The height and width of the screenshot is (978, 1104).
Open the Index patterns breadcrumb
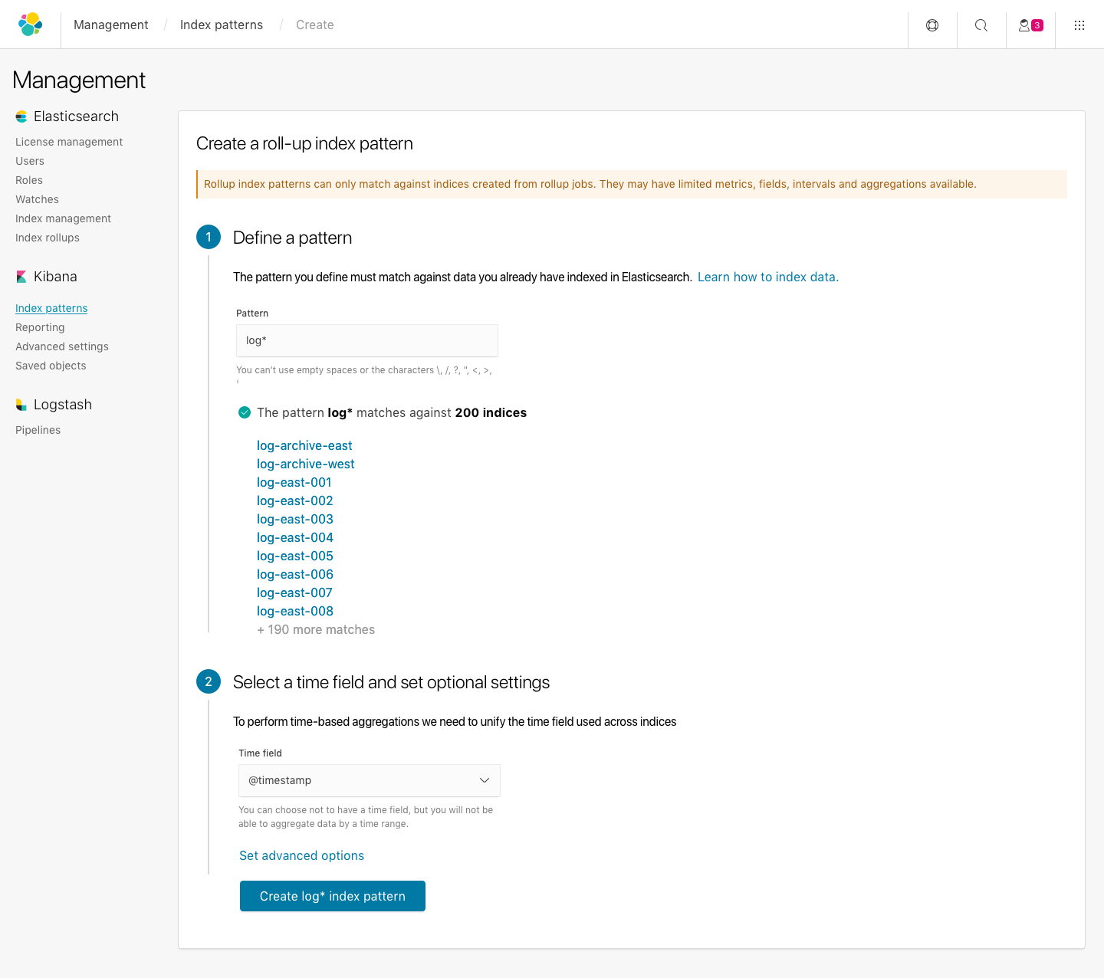click(x=221, y=25)
